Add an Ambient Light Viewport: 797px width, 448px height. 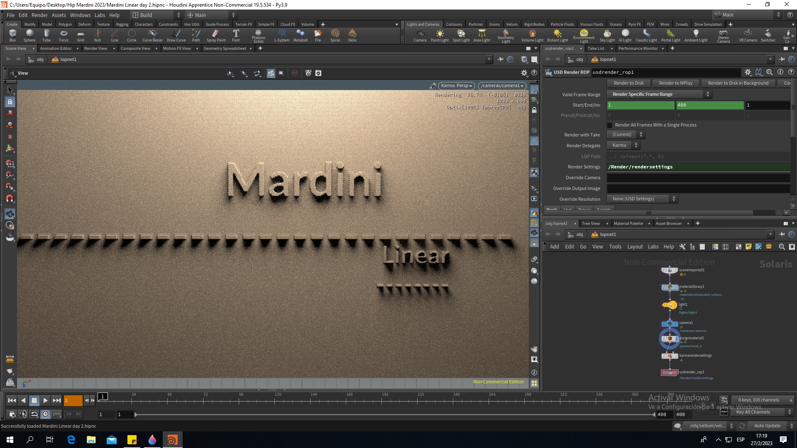(696, 35)
